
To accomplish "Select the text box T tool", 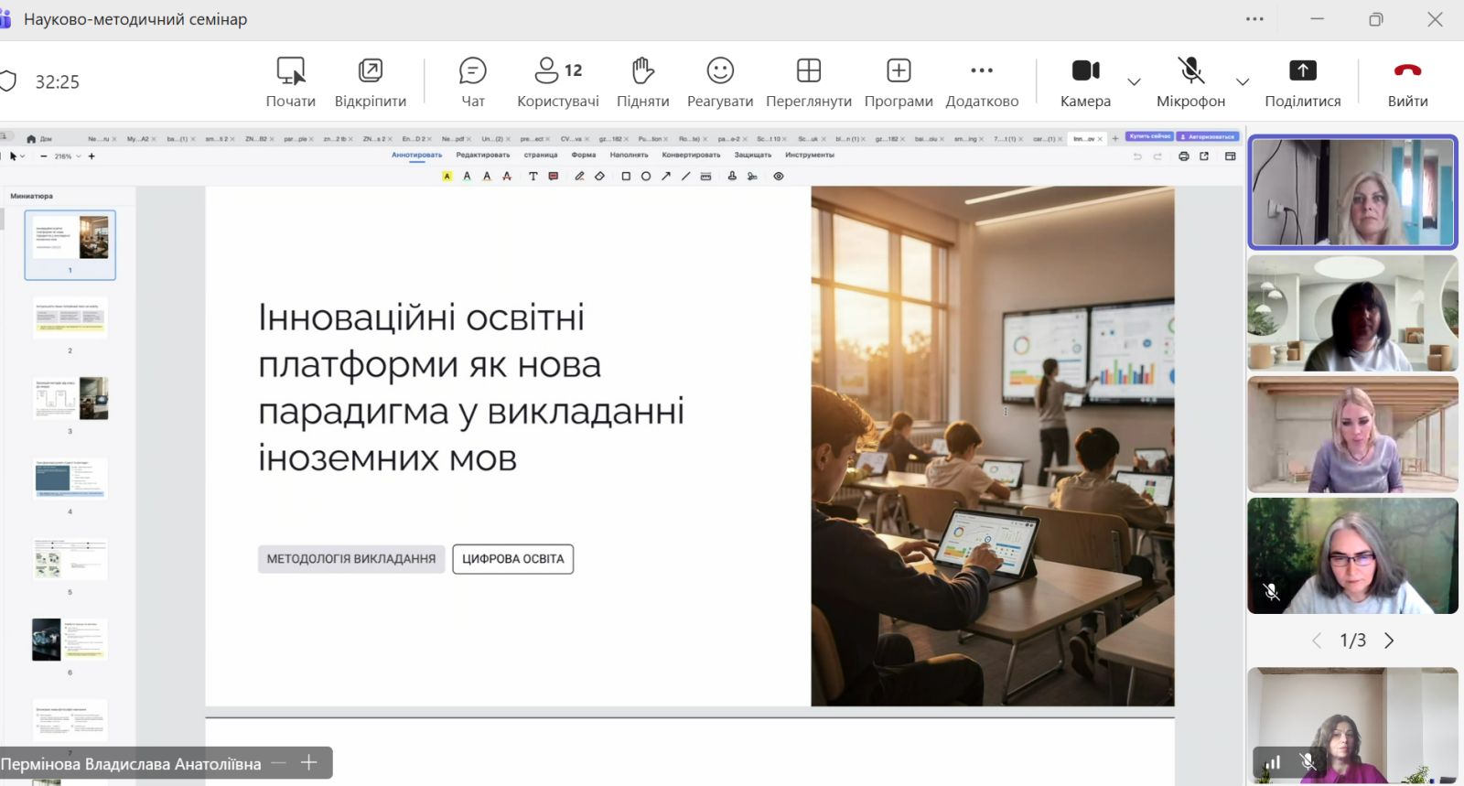I will point(533,177).
